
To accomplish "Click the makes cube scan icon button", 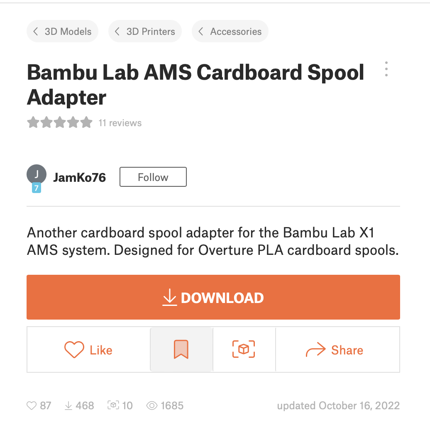I will point(244,349).
